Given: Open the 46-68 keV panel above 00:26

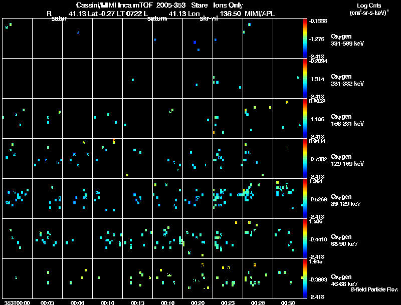Looking at the screenshot, I should pos(258,278).
